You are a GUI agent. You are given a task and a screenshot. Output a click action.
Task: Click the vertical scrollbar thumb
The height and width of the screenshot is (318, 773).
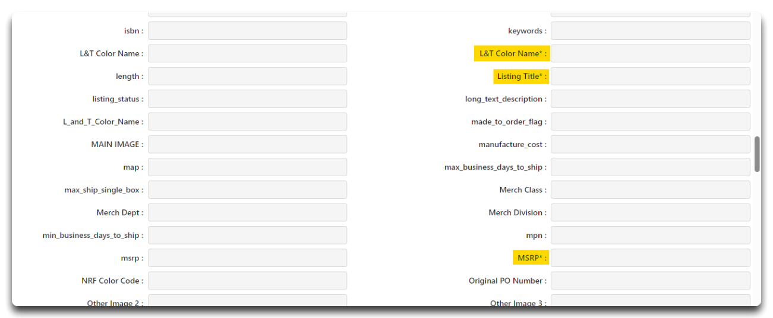tap(757, 154)
